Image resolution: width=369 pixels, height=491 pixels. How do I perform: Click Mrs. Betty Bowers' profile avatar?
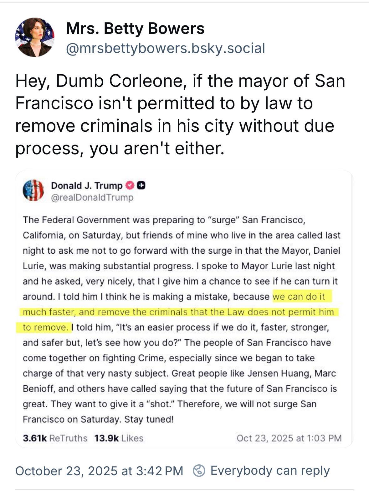(35, 37)
